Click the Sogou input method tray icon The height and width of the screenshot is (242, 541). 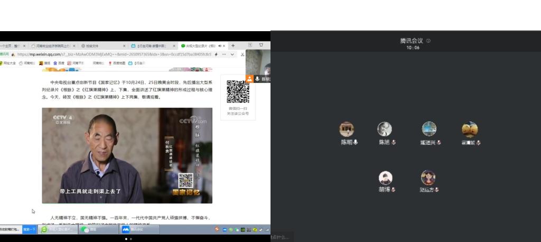click(217, 229)
